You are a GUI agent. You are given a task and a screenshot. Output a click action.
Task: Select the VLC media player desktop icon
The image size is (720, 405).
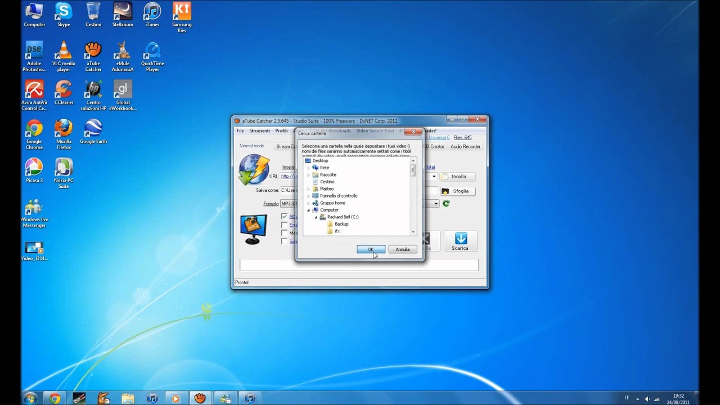tap(64, 57)
